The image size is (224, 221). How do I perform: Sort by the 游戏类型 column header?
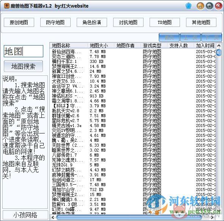[x=154, y=45]
